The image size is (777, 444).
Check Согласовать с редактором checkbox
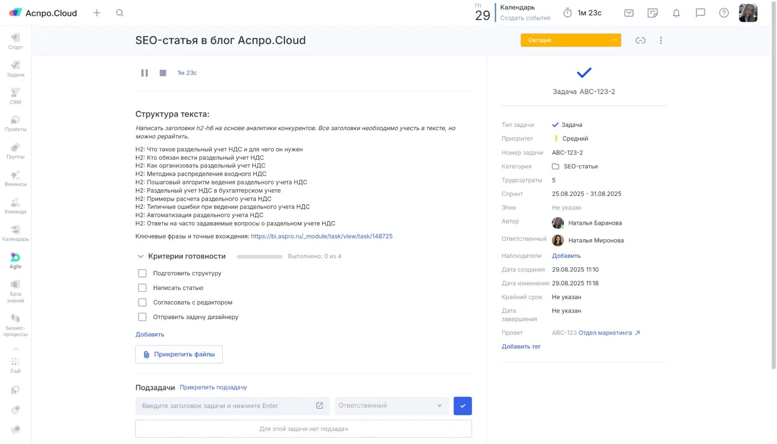142,303
